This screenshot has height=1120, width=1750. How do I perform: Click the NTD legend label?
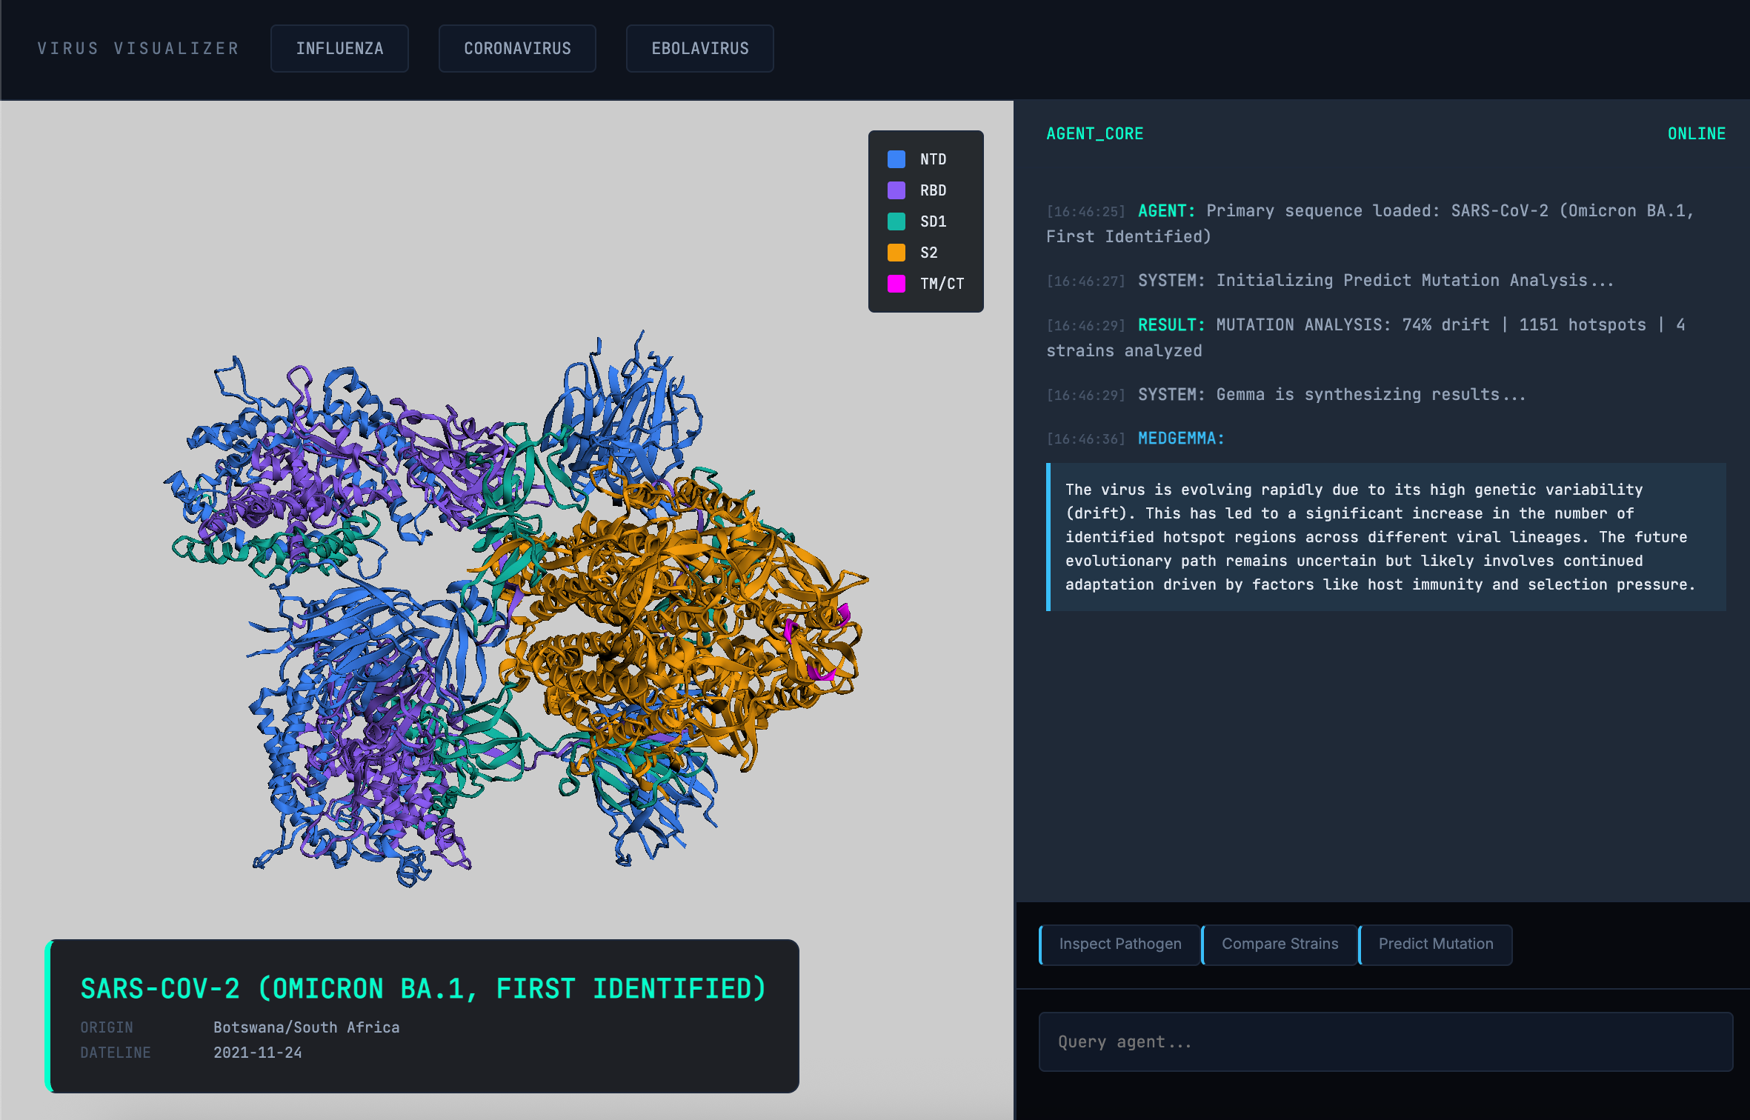click(x=933, y=159)
